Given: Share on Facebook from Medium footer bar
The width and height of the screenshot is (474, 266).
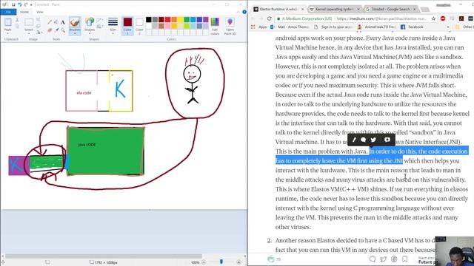Looking at the screenshot, I should click(x=394, y=259).
